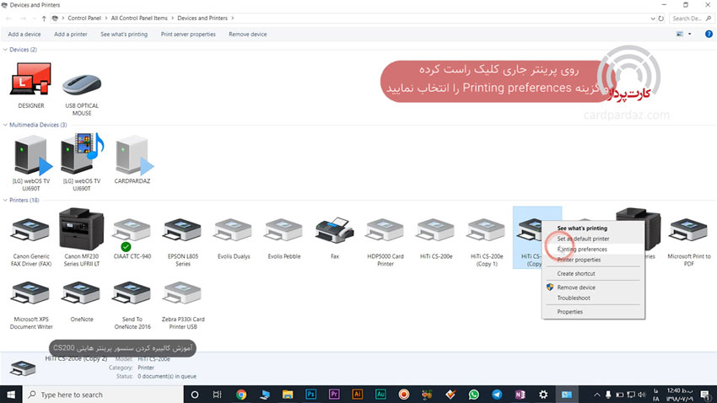Collapse the Devices (2) group
The image size is (717, 403).
pos(5,50)
